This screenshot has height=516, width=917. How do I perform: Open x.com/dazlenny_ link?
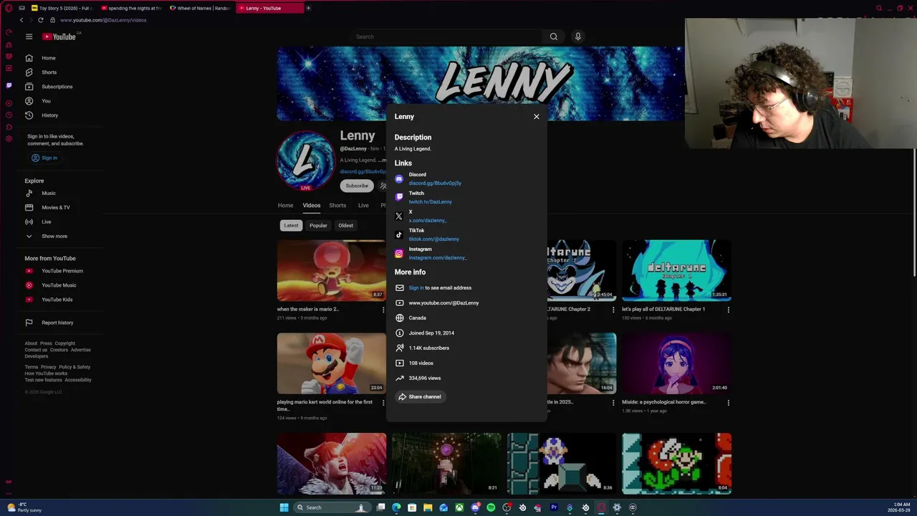(x=428, y=221)
